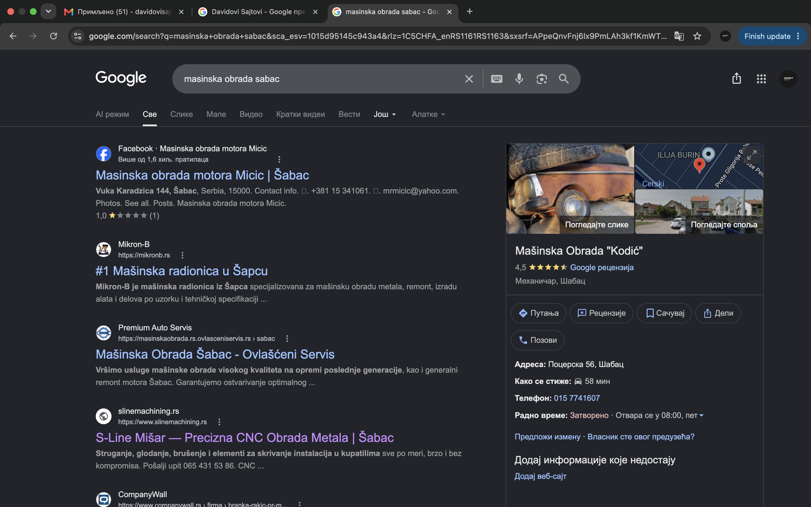Click the Сачувај save button
Image resolution: width=811 pixels, height=507 pixels.
(664, 313)
